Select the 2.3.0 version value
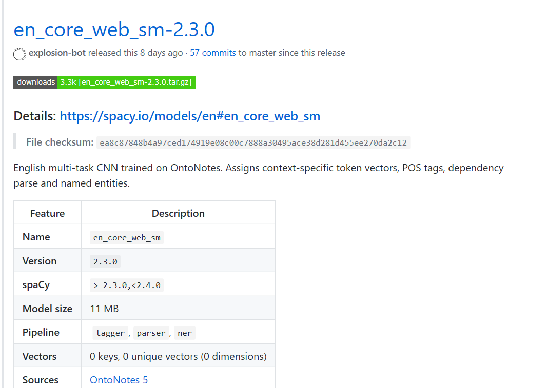The image size is (547, 388). (x=105, y=261)
